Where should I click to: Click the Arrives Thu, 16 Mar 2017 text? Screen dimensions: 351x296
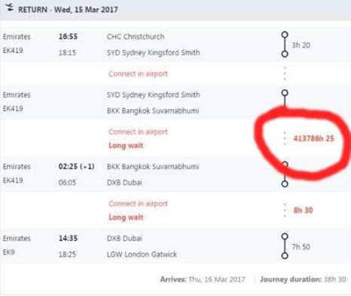coord(203,279)
